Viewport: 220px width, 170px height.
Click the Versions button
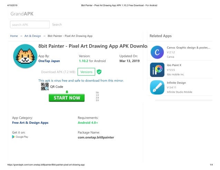(x=86, y=72)
